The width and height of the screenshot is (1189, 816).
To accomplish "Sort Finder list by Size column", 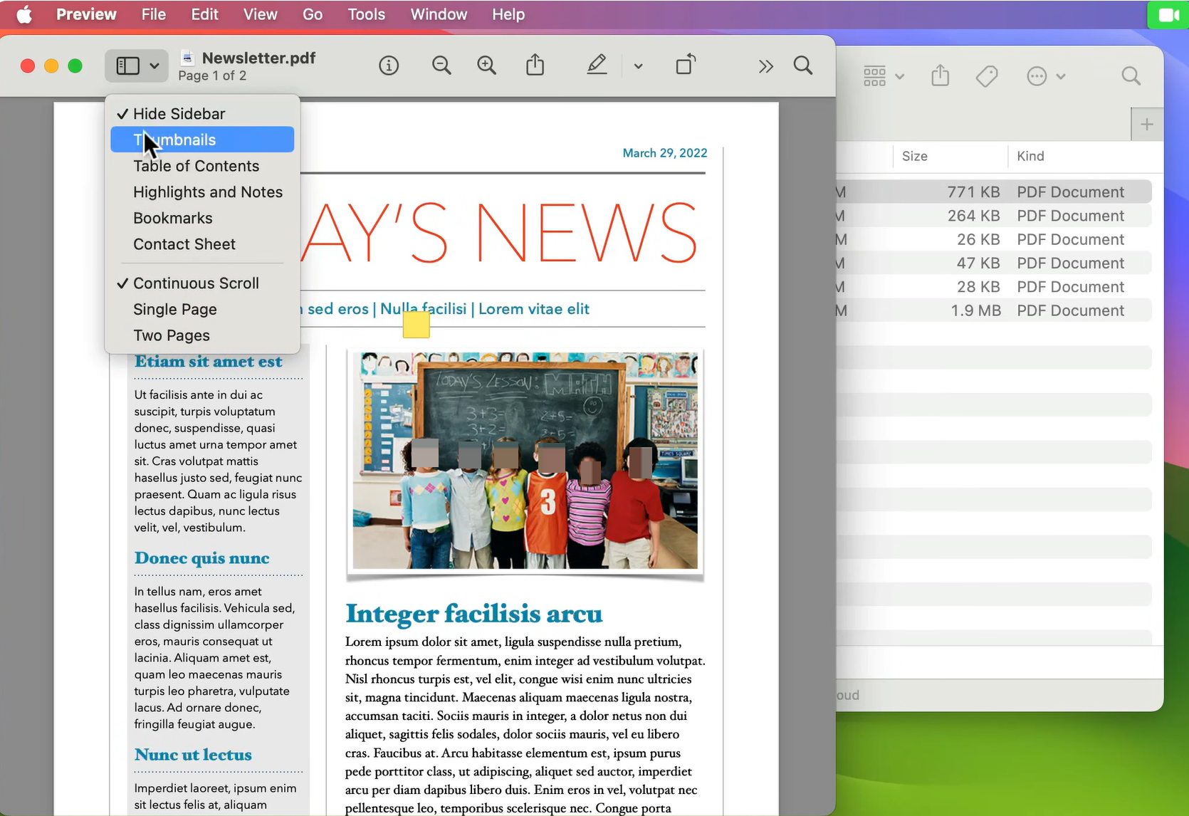I will point(950,156).
